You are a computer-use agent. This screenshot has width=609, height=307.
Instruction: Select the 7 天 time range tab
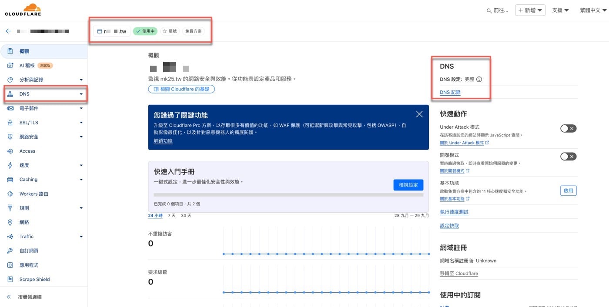point(172,216)
